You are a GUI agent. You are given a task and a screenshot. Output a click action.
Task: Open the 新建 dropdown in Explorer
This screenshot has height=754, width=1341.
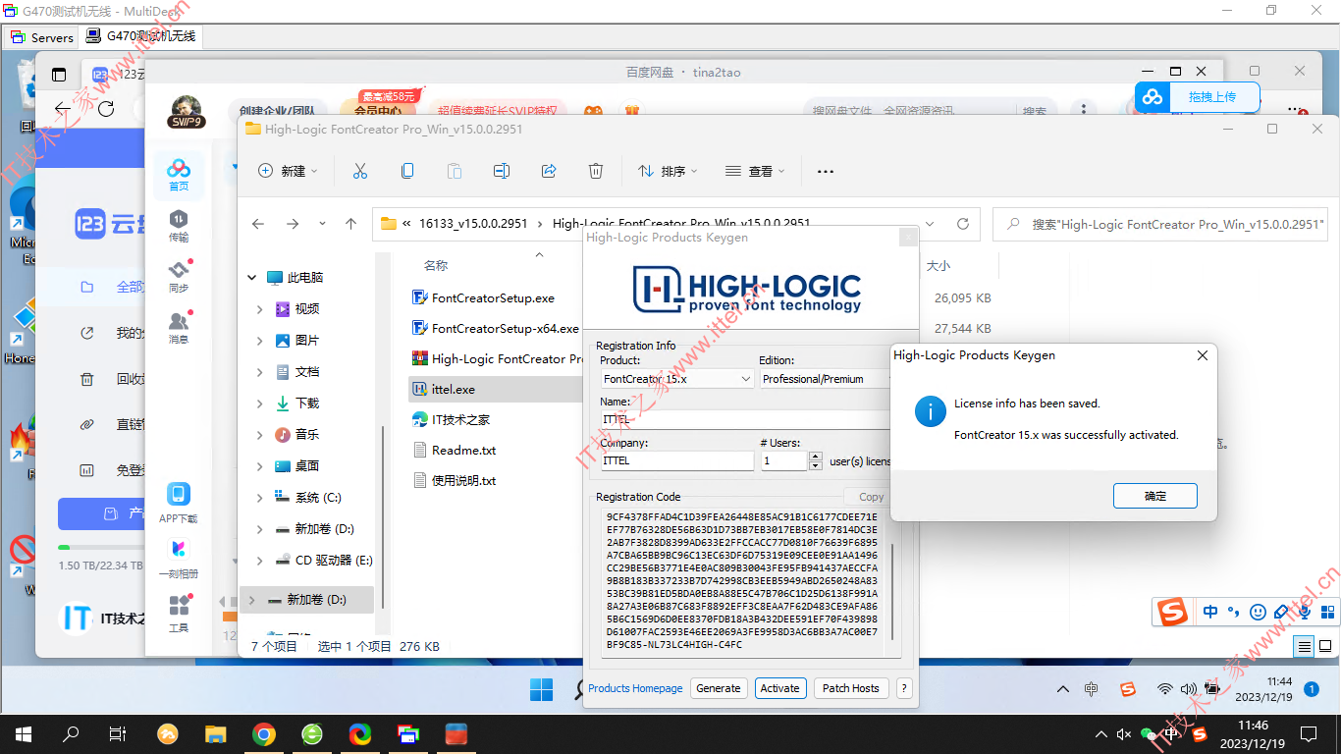coord(288,171)
